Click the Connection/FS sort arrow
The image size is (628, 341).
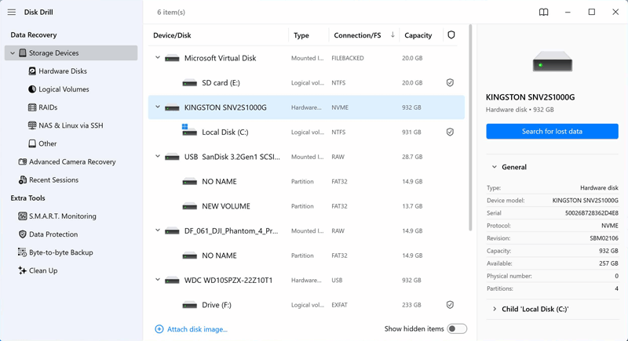(x=392, y=34)
